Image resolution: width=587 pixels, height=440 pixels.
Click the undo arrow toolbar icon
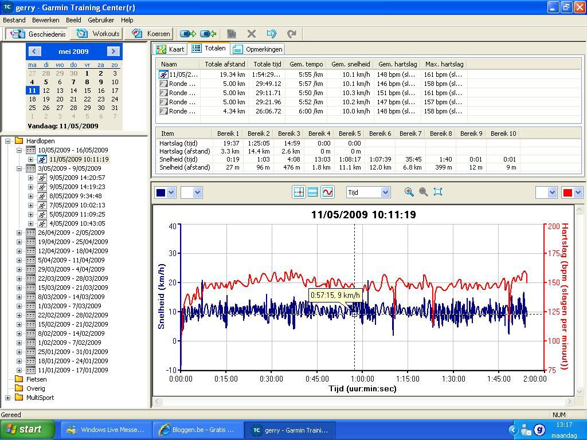[271, 34]
